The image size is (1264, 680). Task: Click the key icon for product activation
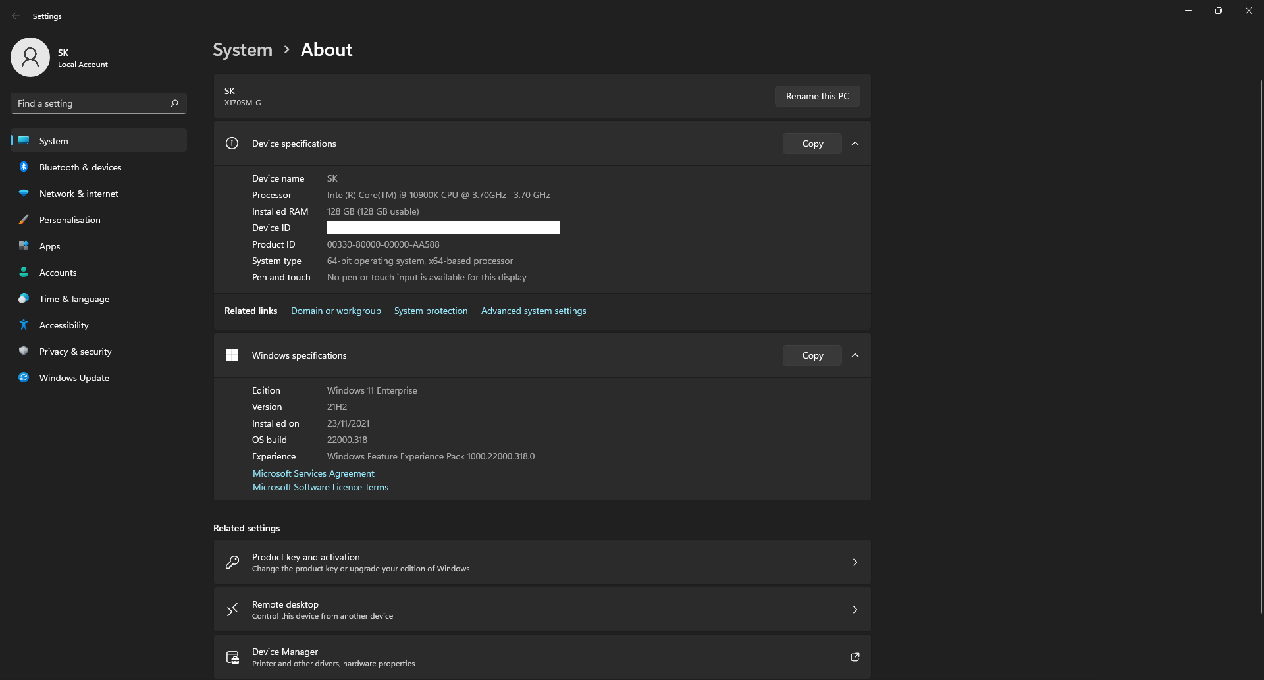point(232,562)
